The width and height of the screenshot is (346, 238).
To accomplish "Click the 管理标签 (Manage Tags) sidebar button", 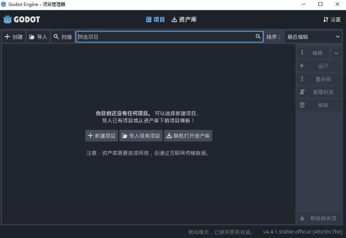I will click(319, 92).
